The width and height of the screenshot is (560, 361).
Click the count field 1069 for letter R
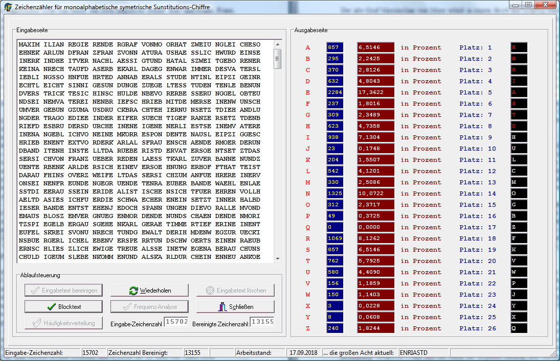[x=334, y=238]
